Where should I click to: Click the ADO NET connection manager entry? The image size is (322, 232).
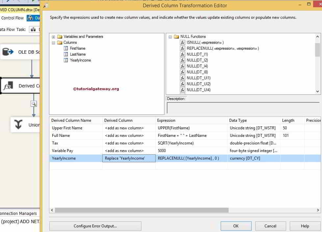pyautogui.click(x=20, y=221)
